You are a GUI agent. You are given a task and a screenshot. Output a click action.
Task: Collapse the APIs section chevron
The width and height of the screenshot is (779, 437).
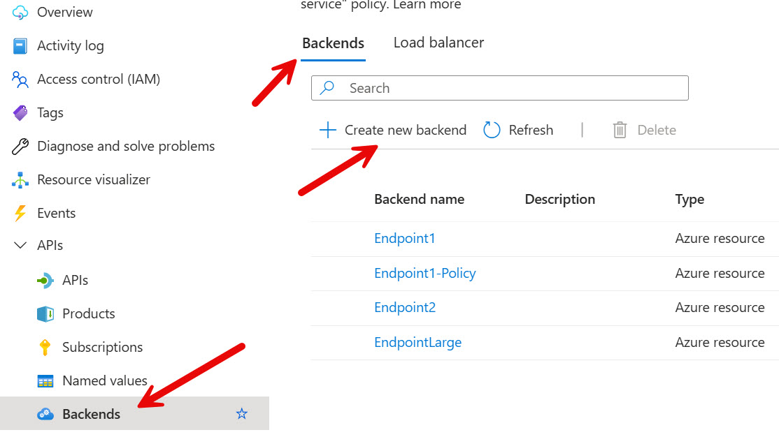(20, 246)
